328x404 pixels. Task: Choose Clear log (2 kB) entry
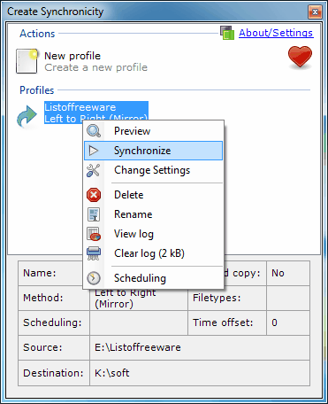[154, 253]
